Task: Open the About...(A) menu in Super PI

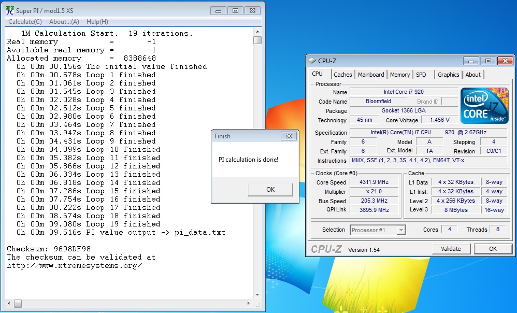Action: [64, 22]
